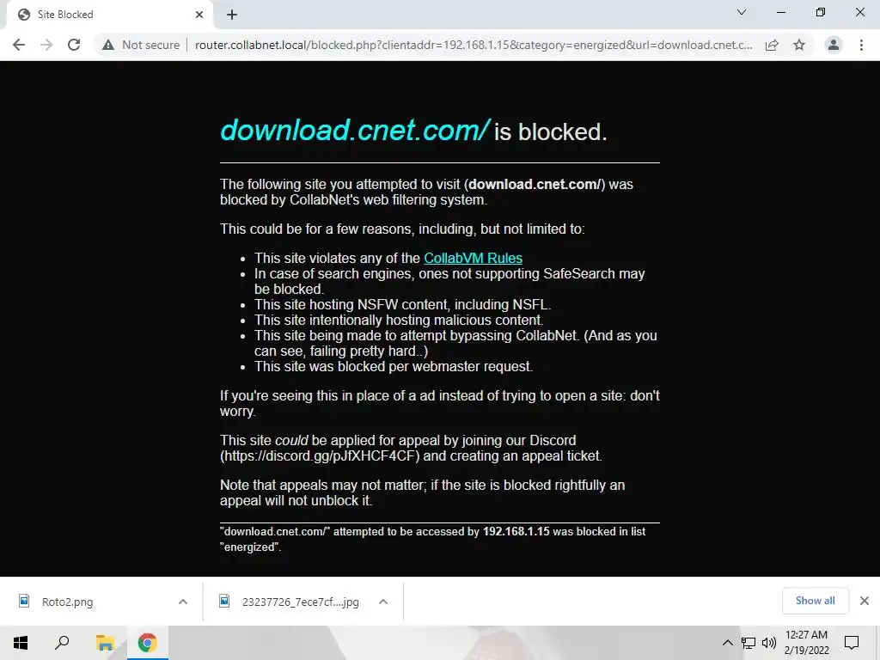880x660 pixels.
Task: Close the Site Blocked tab
Action: coord(199,15)
